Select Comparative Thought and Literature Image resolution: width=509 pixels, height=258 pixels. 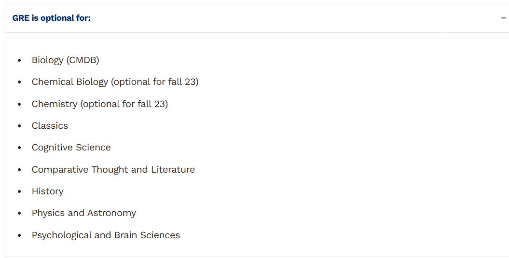(x=113, y=169)
